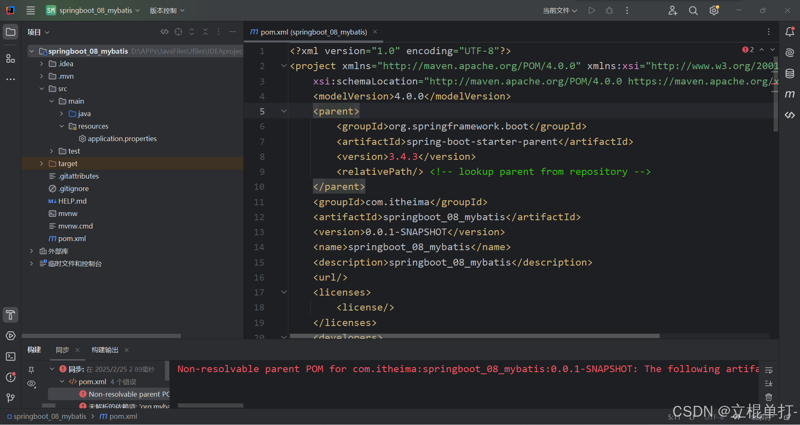
Task: Open the Maven tool window
Action: [x=790, y=94]
